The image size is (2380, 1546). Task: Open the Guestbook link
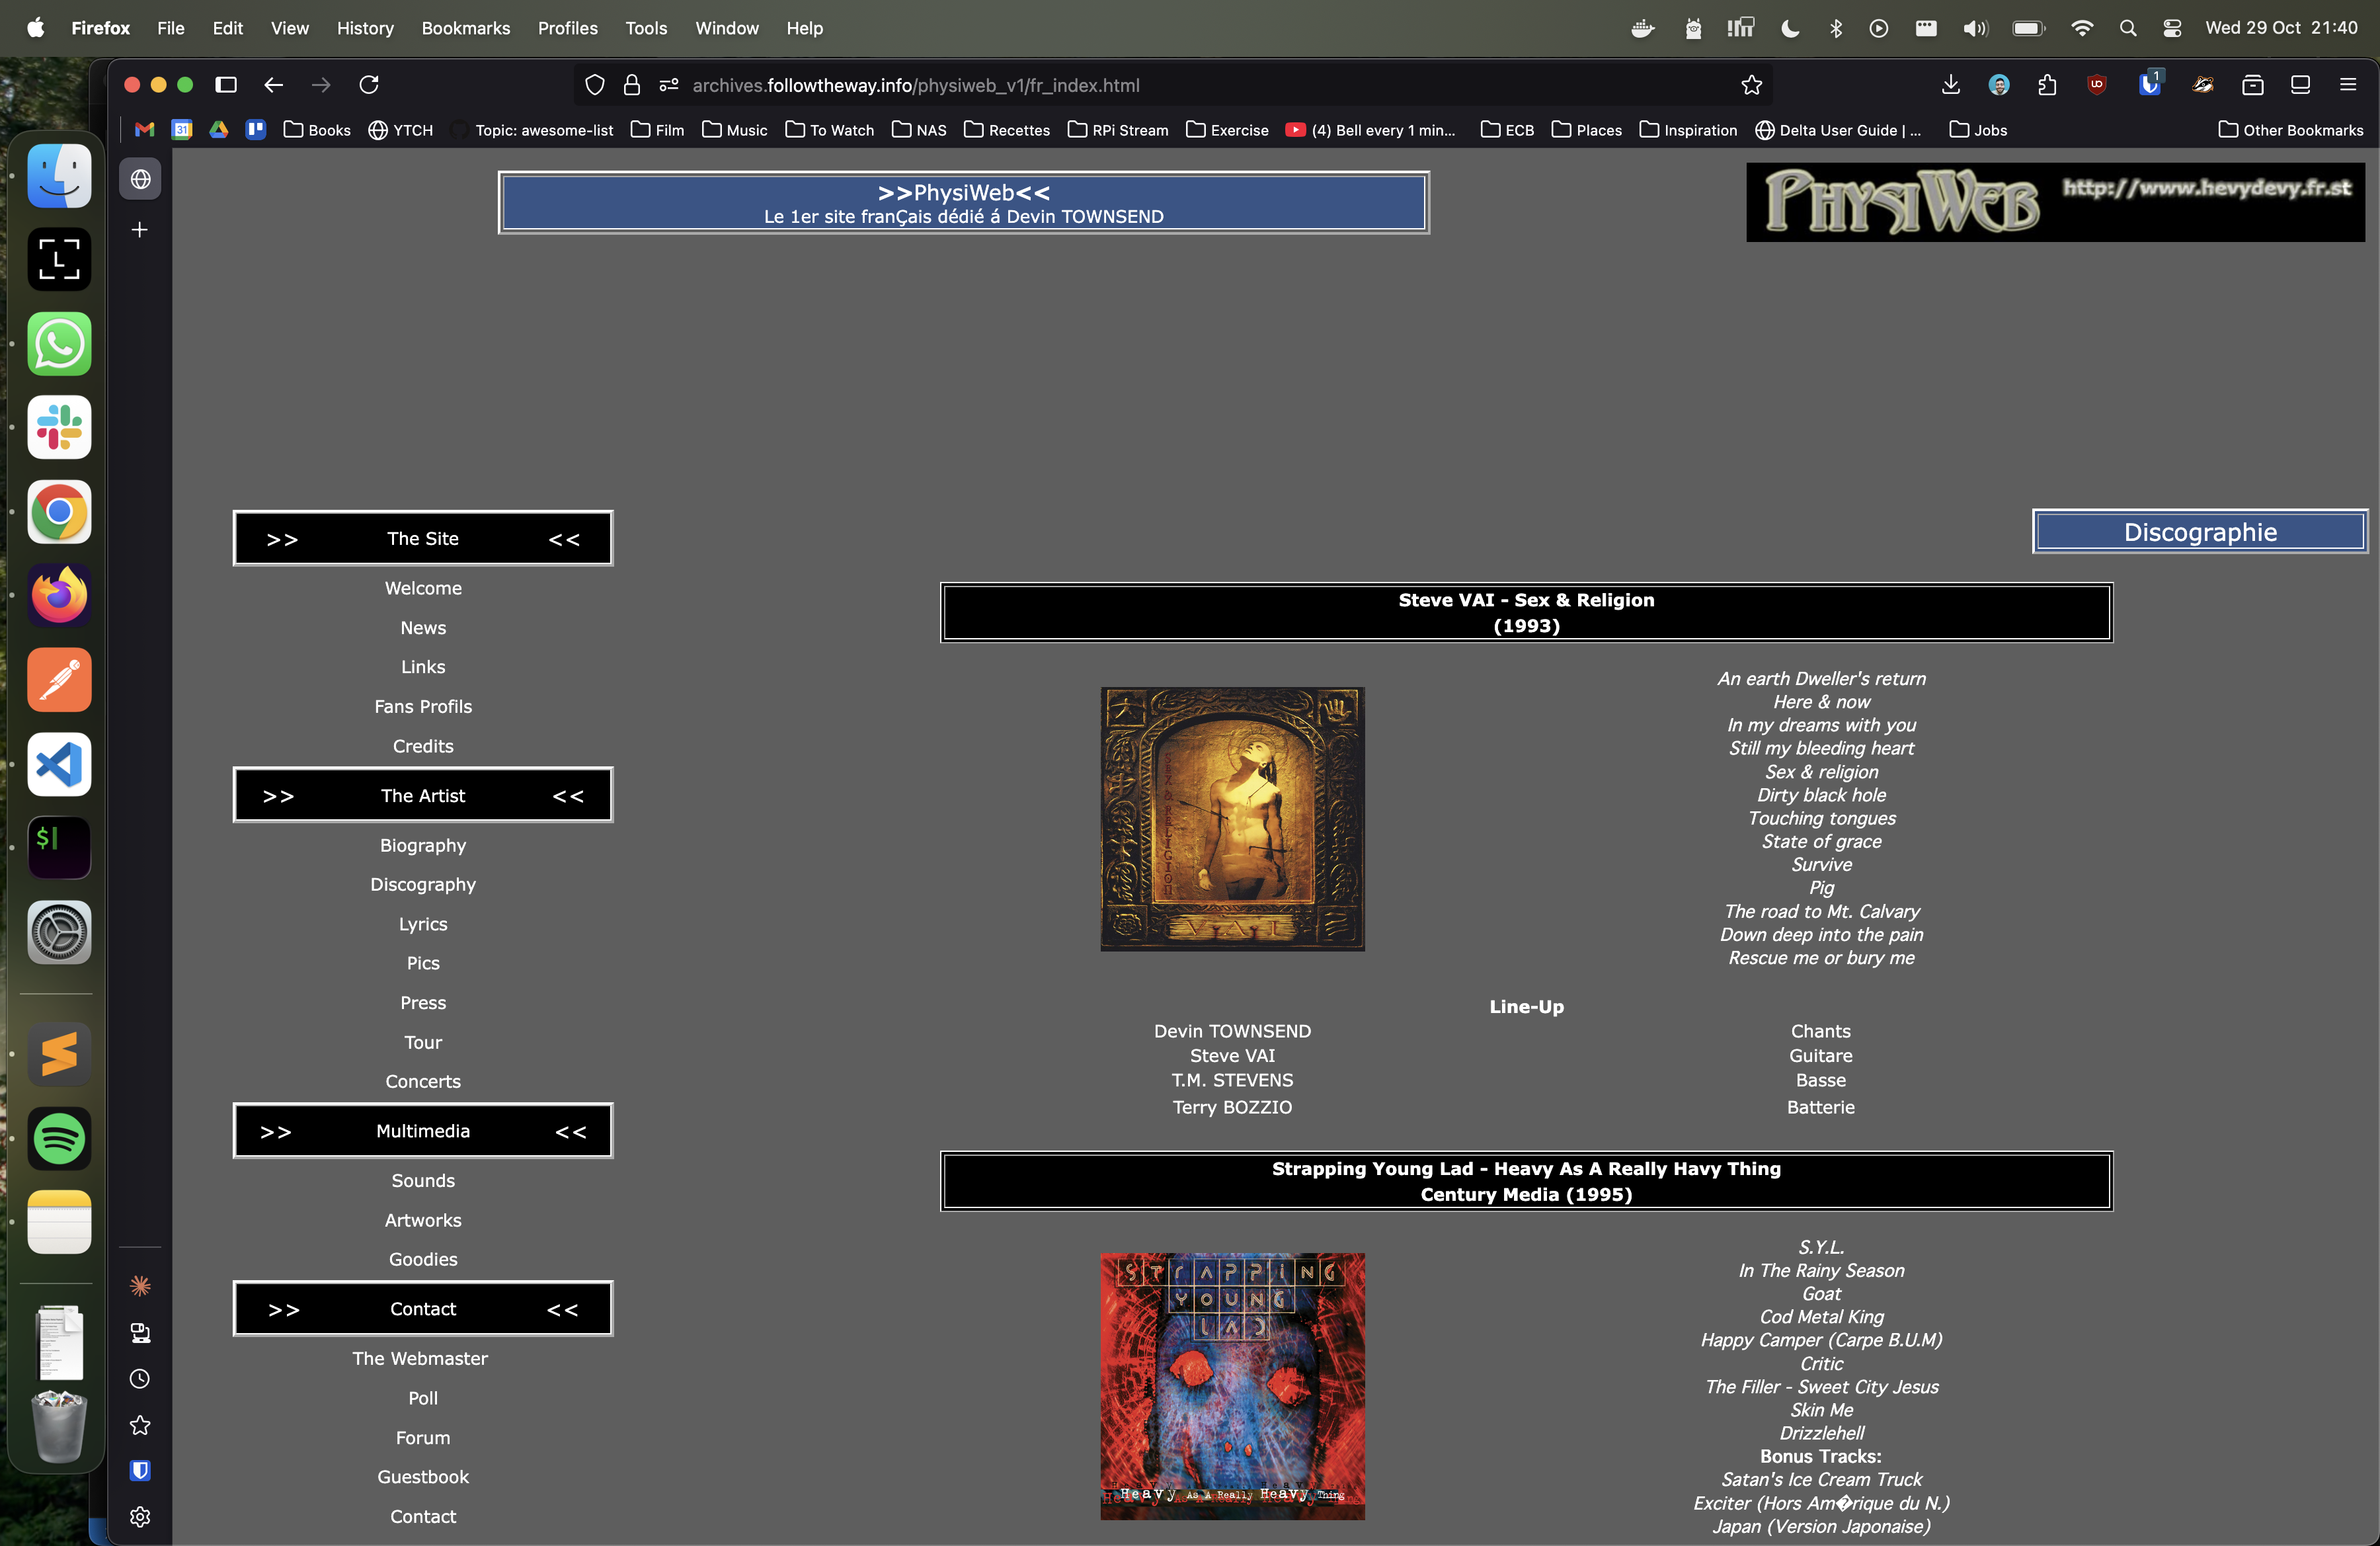click(422, 1477)
